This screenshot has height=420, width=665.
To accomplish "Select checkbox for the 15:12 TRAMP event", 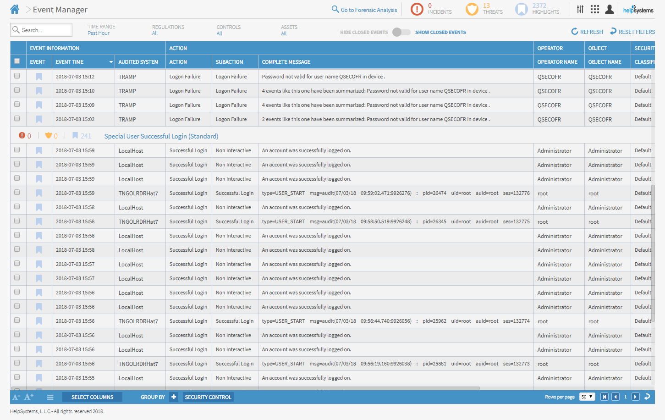I will (x=17, y=76).
